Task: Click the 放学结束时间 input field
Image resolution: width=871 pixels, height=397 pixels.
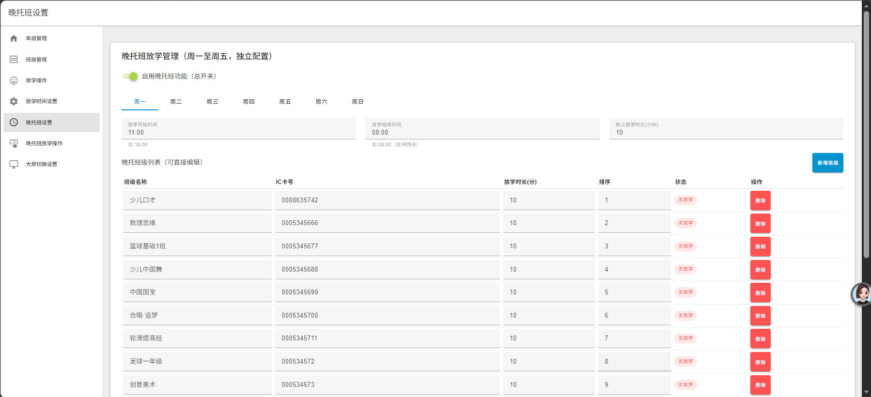Action: click(482, 129)
